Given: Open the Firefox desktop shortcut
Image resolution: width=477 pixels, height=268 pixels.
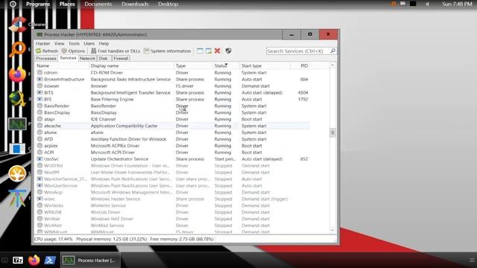Looking at the screenshot, I should pos(17,74).
